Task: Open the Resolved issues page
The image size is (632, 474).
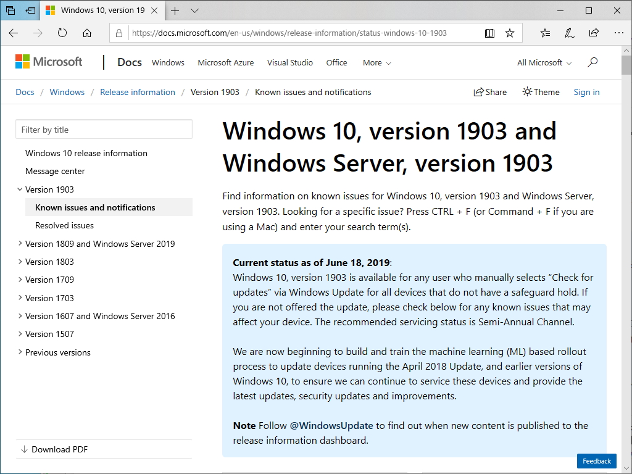Action: (64, 225)
